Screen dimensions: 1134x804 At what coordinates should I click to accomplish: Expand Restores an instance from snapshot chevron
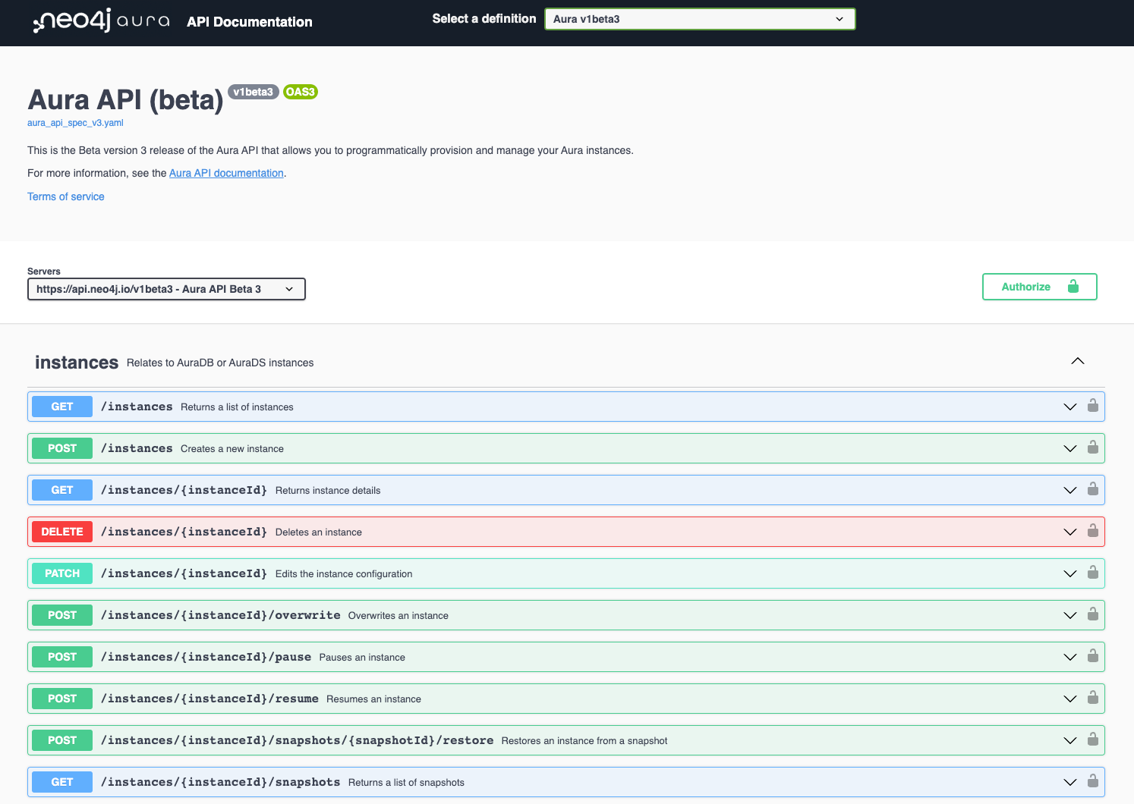click(1070, 741)
